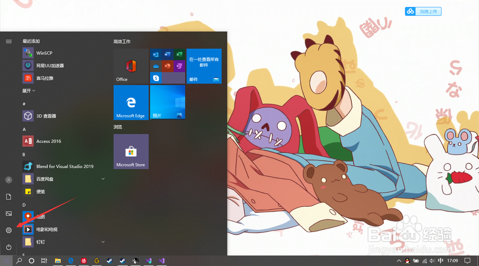Click the 17:09 taskbar clock
Viewport: 479px width, 266px height.
(453, 261)
